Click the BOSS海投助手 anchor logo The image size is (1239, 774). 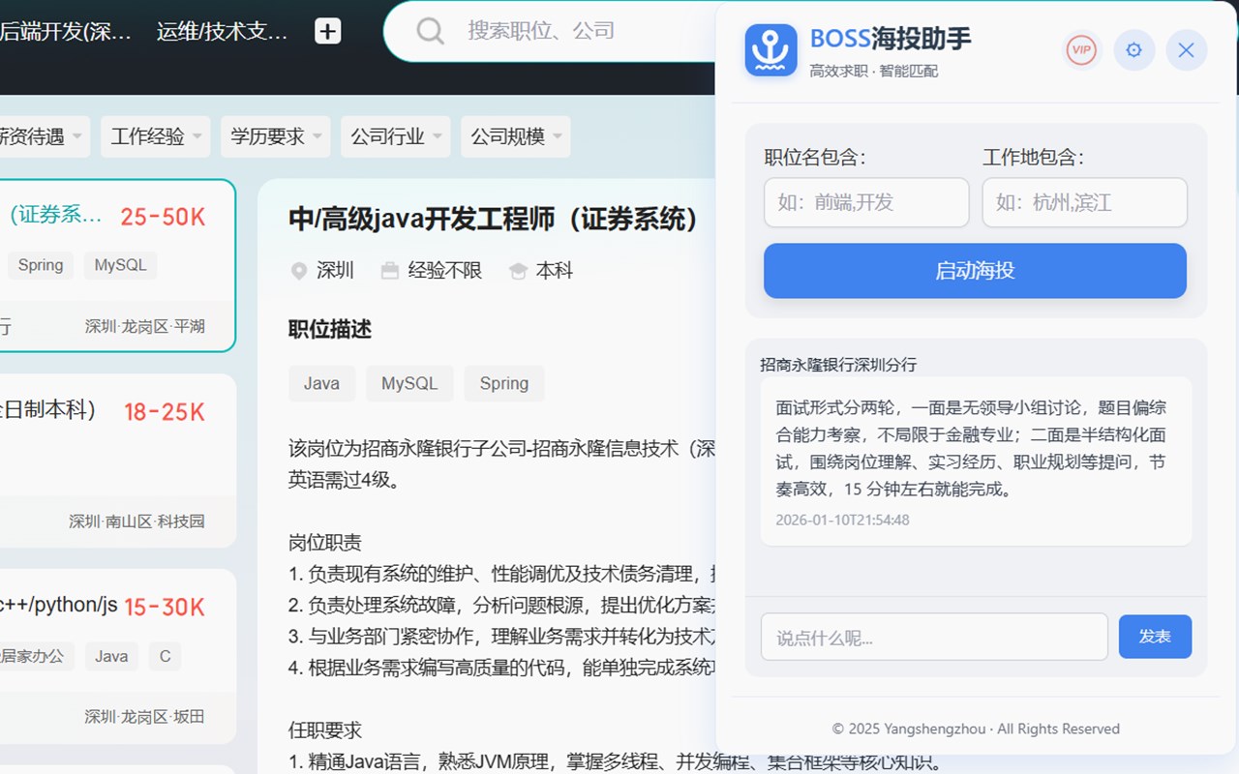(x=771, y=50)
